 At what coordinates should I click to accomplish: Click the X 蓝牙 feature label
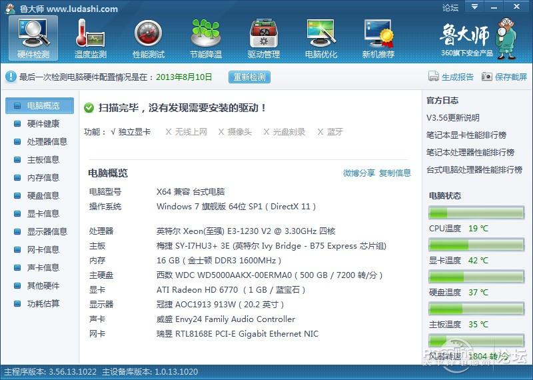pyautogui.click(x=330, y=132)
